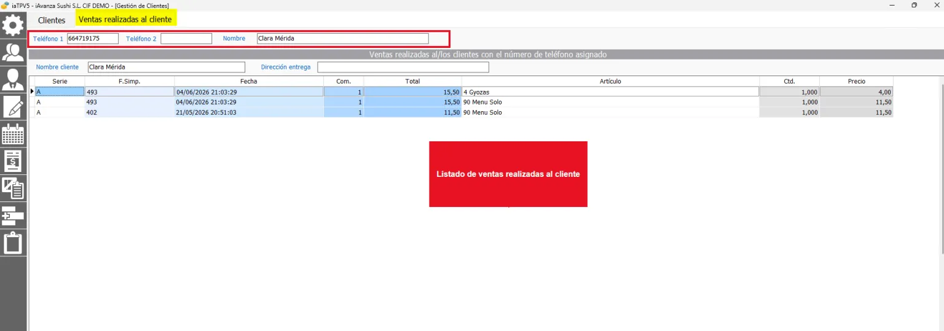This screenshot has height=331, width=944.
Task: Select the pencil edit icon in sidebar
Action: (13, 107)
